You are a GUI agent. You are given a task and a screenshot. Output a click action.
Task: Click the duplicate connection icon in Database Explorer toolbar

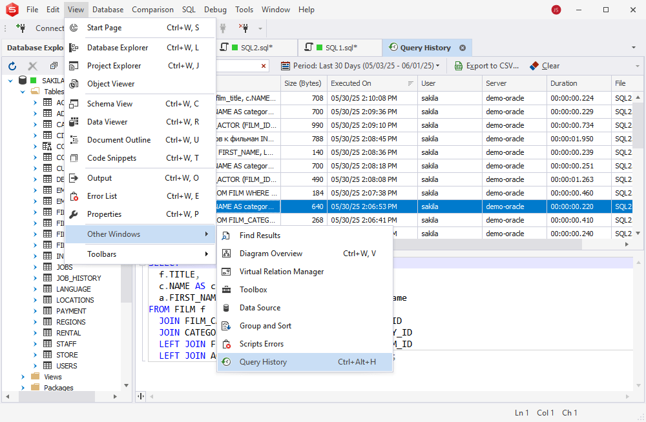(x=54, y=65)
